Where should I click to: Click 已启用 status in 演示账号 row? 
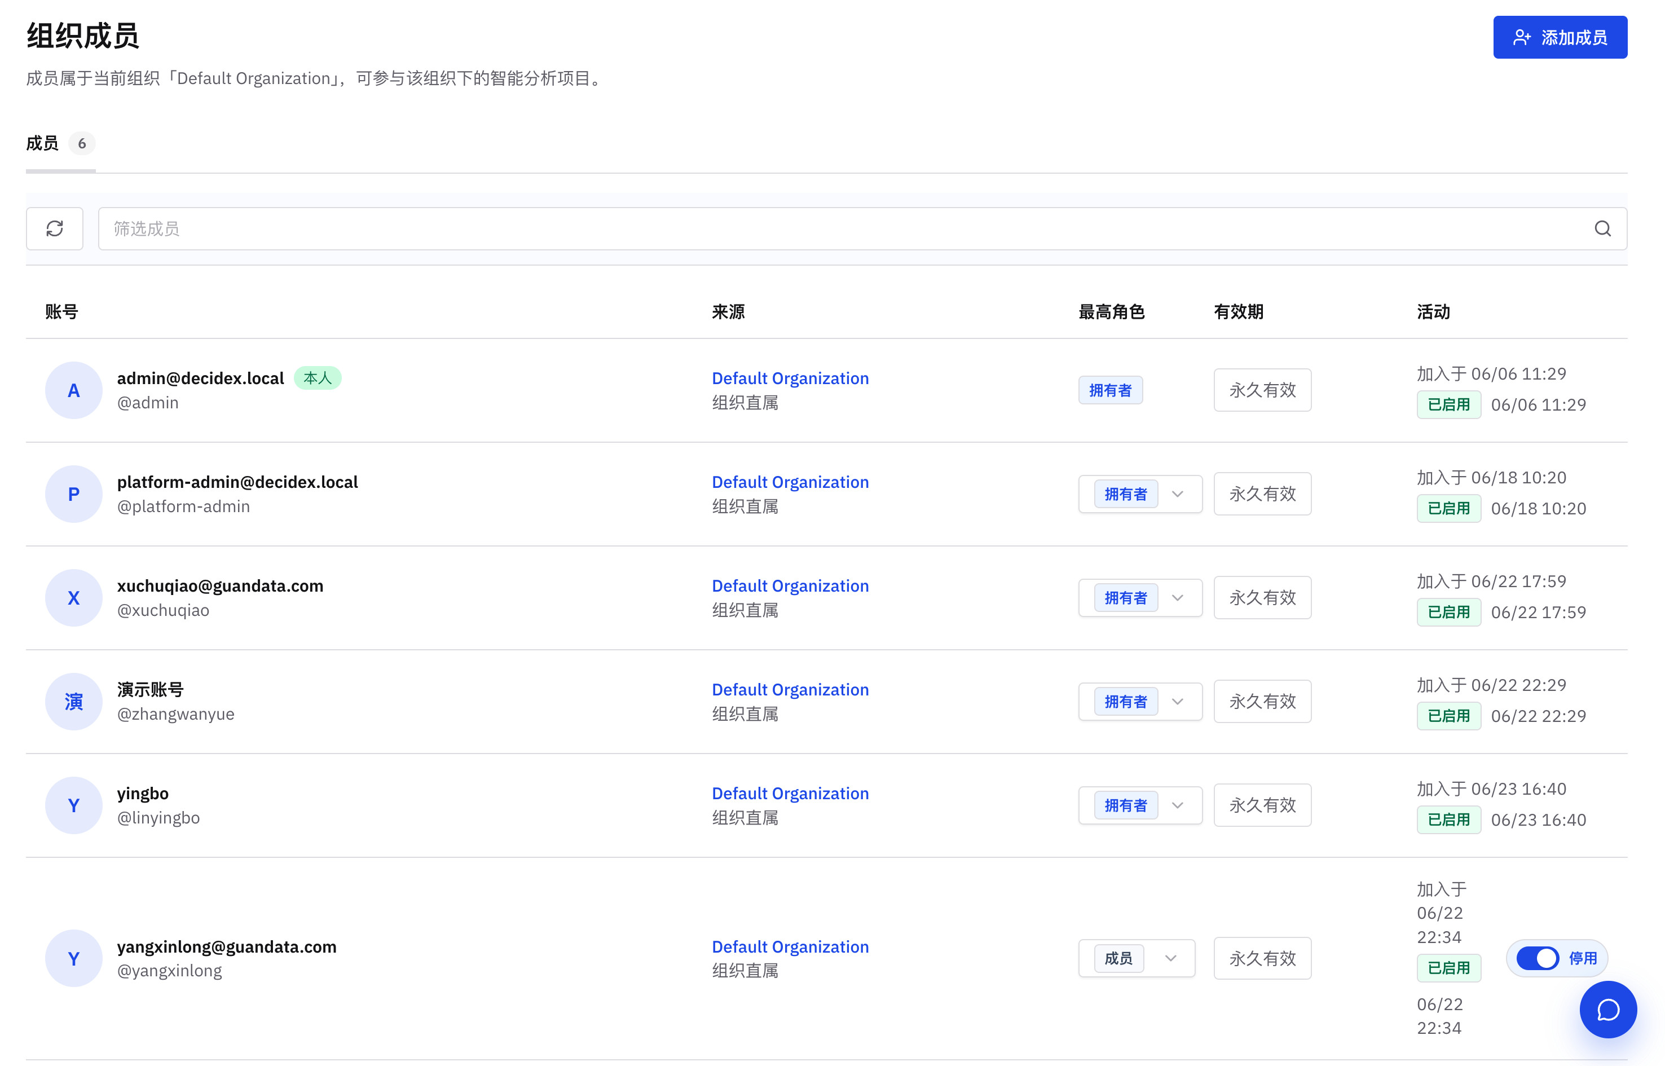[1448, 716]
